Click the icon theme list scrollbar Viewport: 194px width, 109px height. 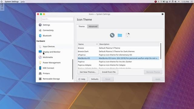pos(161,51)
